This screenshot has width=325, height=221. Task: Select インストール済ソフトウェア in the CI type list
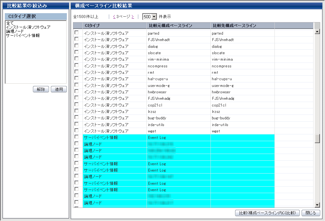[28, 27]
